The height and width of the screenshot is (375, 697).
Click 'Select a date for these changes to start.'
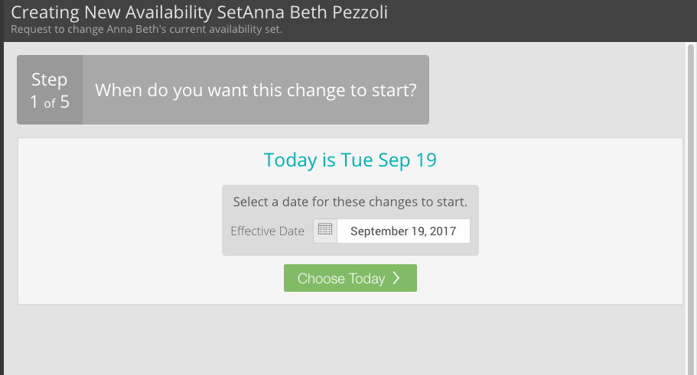(x=350, y=202)
